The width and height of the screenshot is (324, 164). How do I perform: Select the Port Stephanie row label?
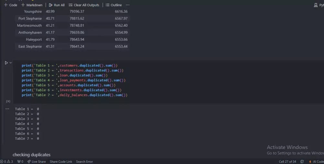tap(30, 18)
